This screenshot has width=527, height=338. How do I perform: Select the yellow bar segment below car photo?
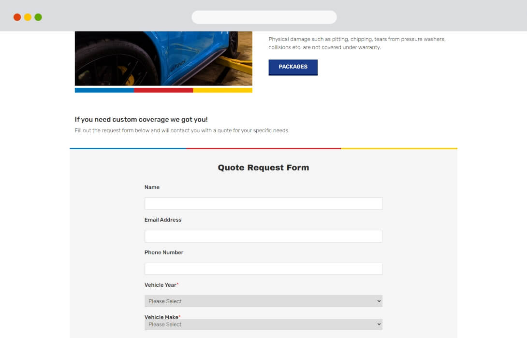[x=222, y=90]
